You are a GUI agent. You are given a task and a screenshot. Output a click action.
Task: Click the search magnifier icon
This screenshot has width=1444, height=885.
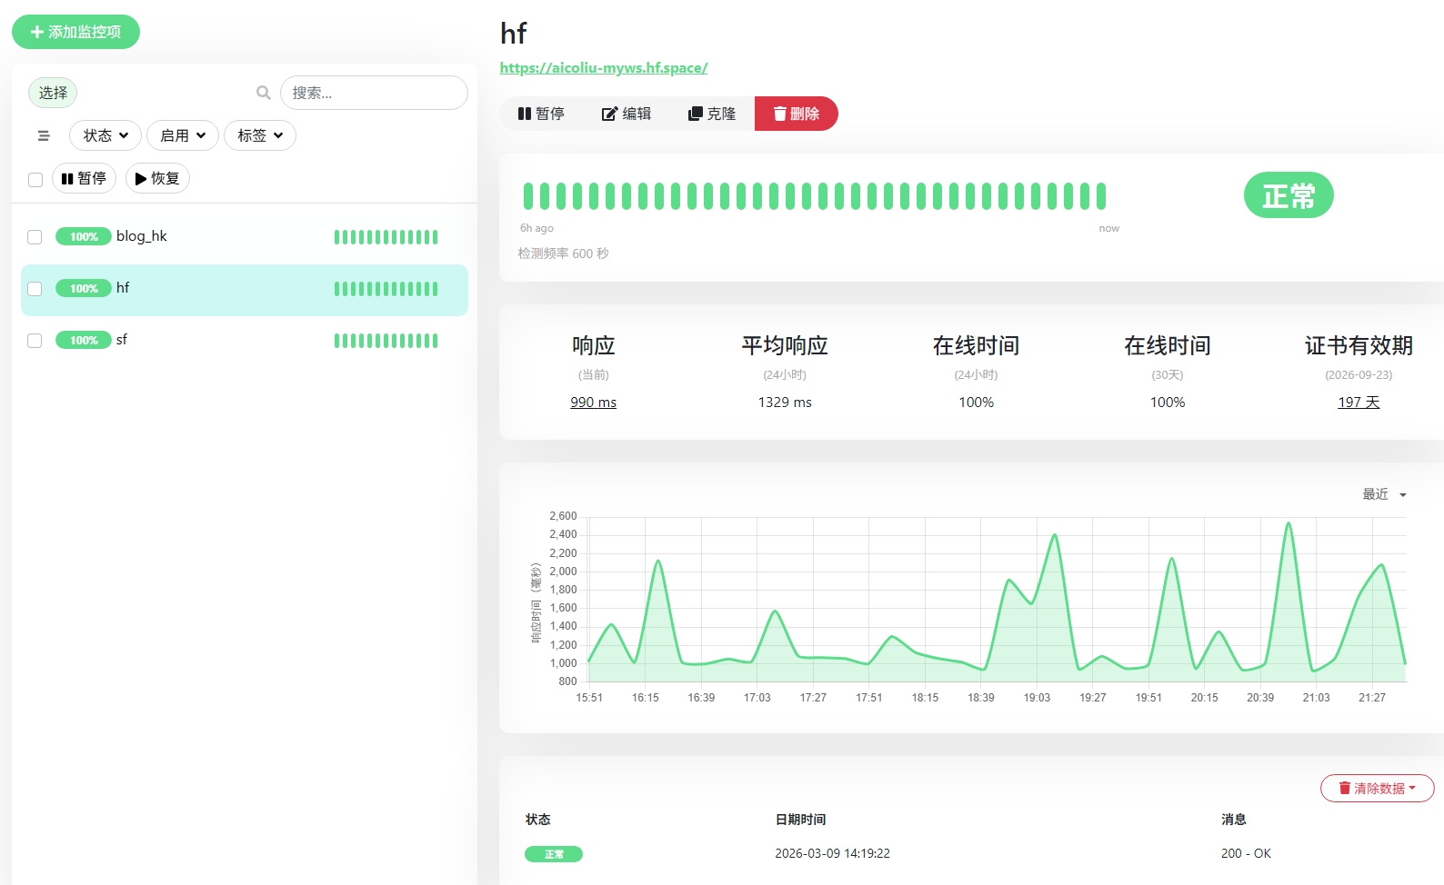264,93
